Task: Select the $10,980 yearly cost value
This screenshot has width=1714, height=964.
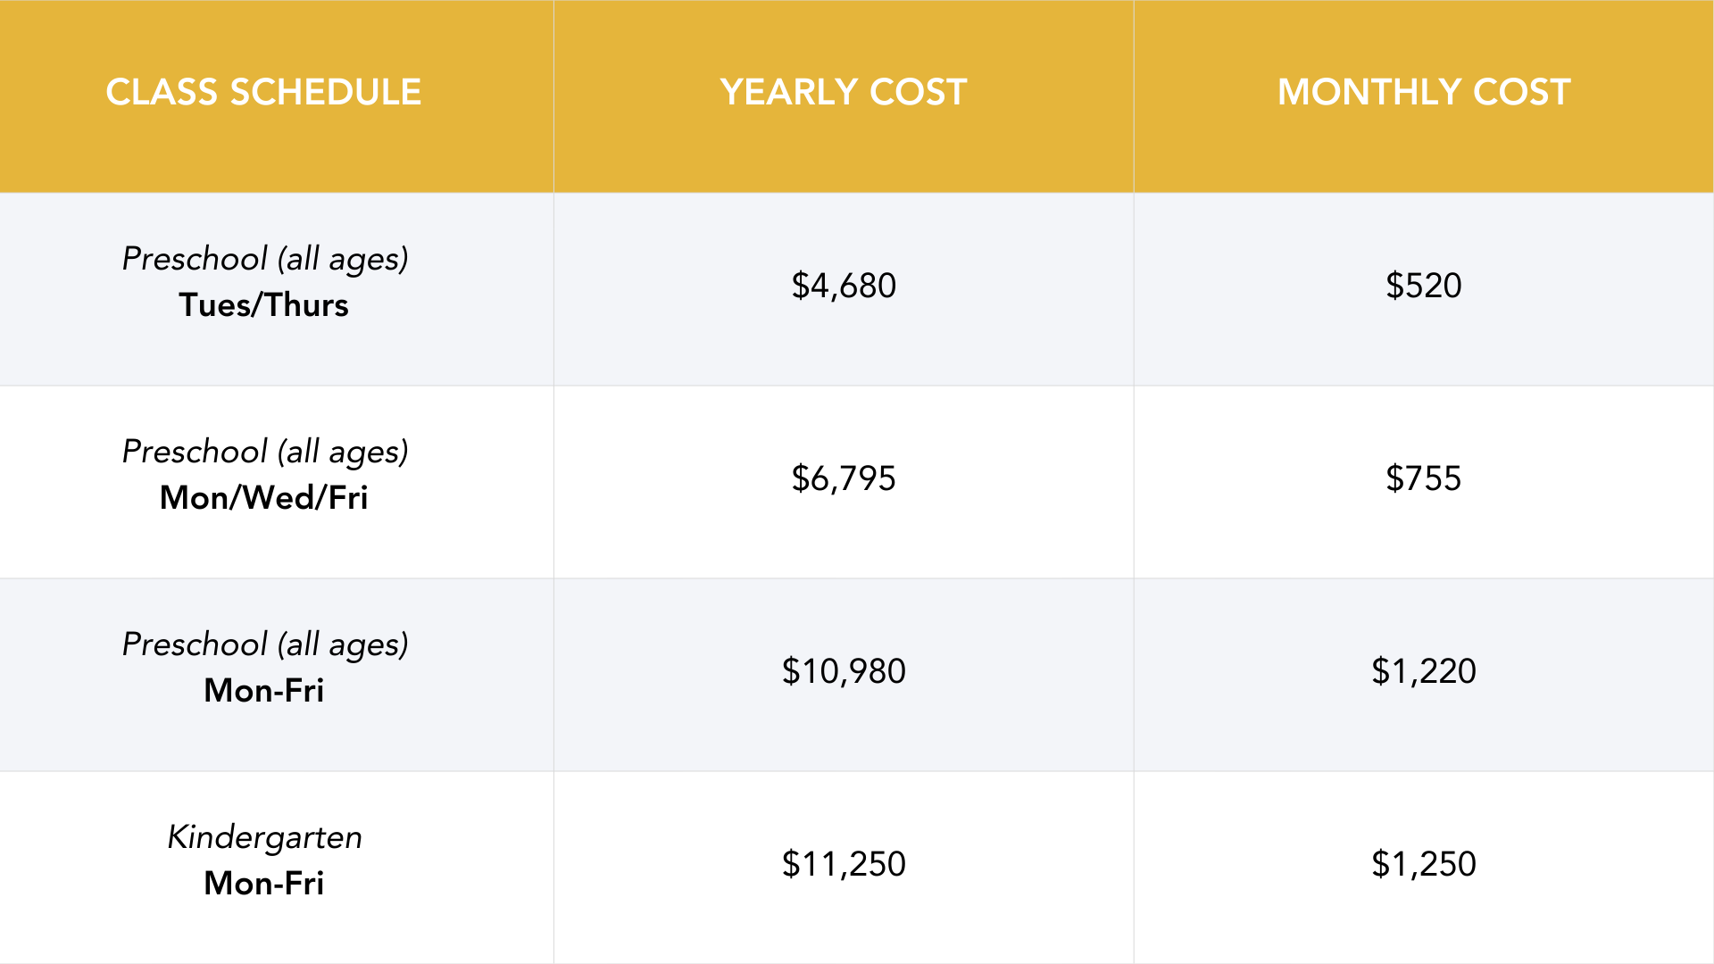Action: (844, 671)
